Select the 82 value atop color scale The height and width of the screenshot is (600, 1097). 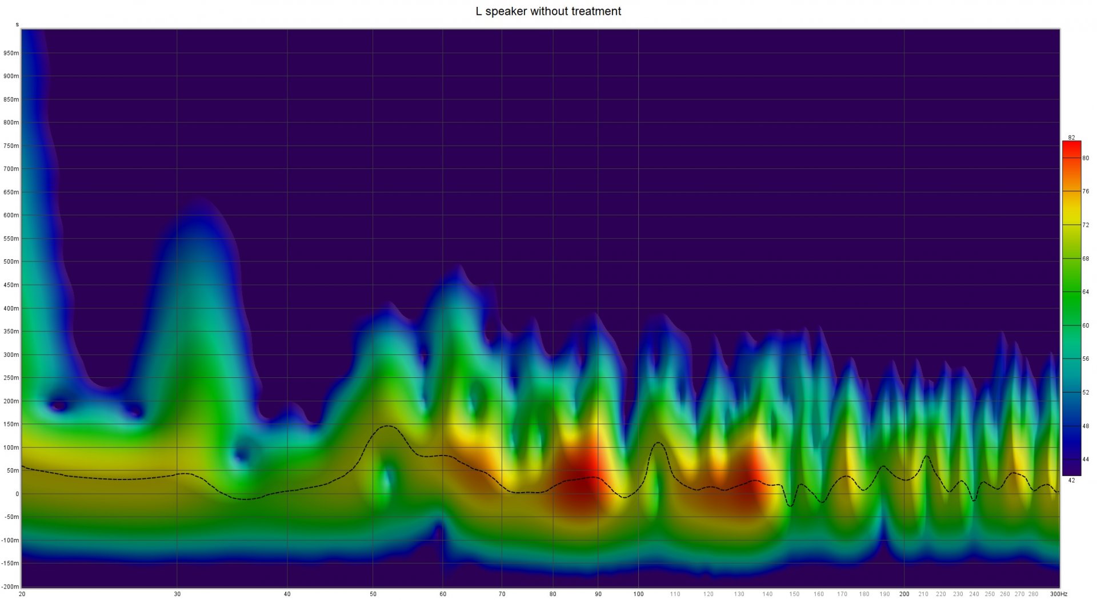pos(1071,138)
